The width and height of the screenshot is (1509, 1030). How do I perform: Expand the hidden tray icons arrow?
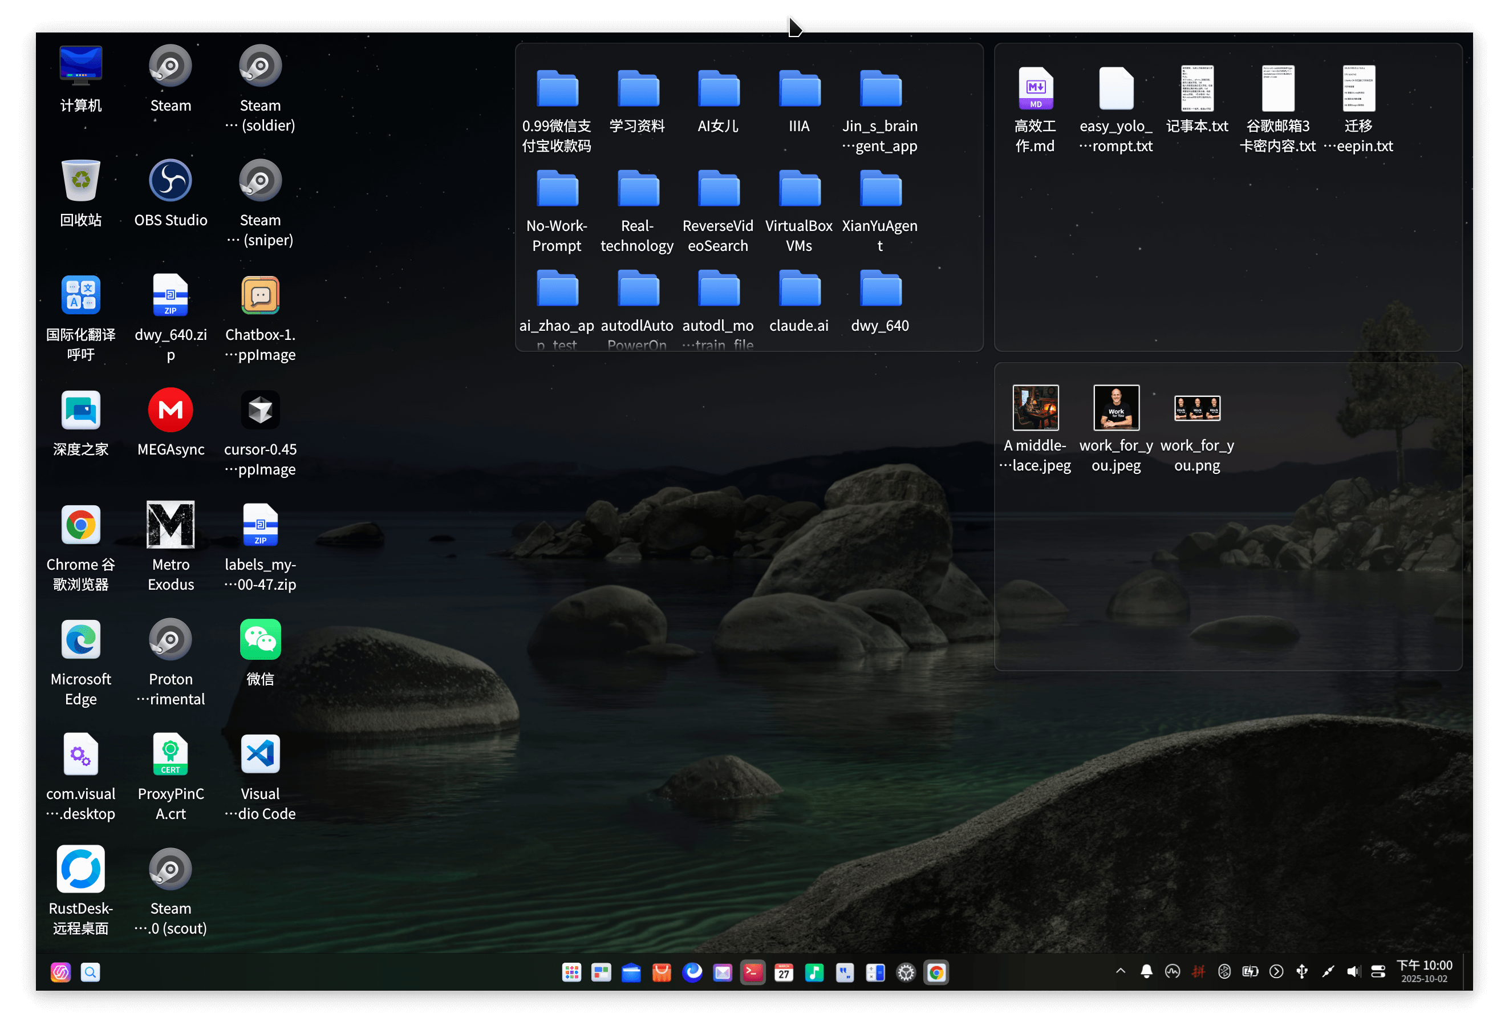click(1120, 971)
